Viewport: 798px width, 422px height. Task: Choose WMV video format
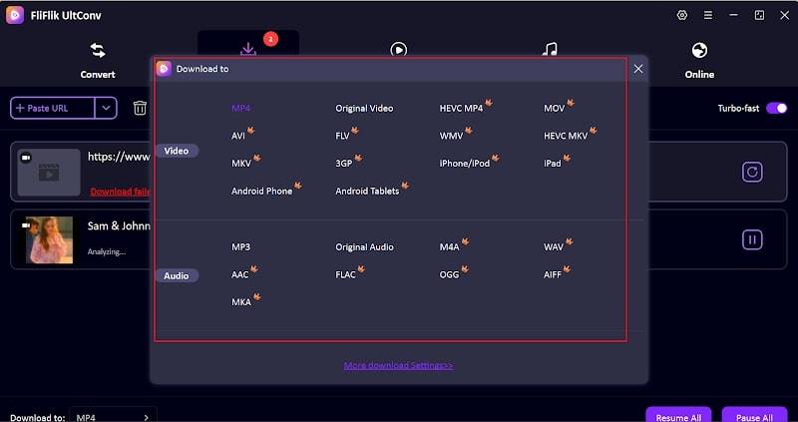point(452,136)
